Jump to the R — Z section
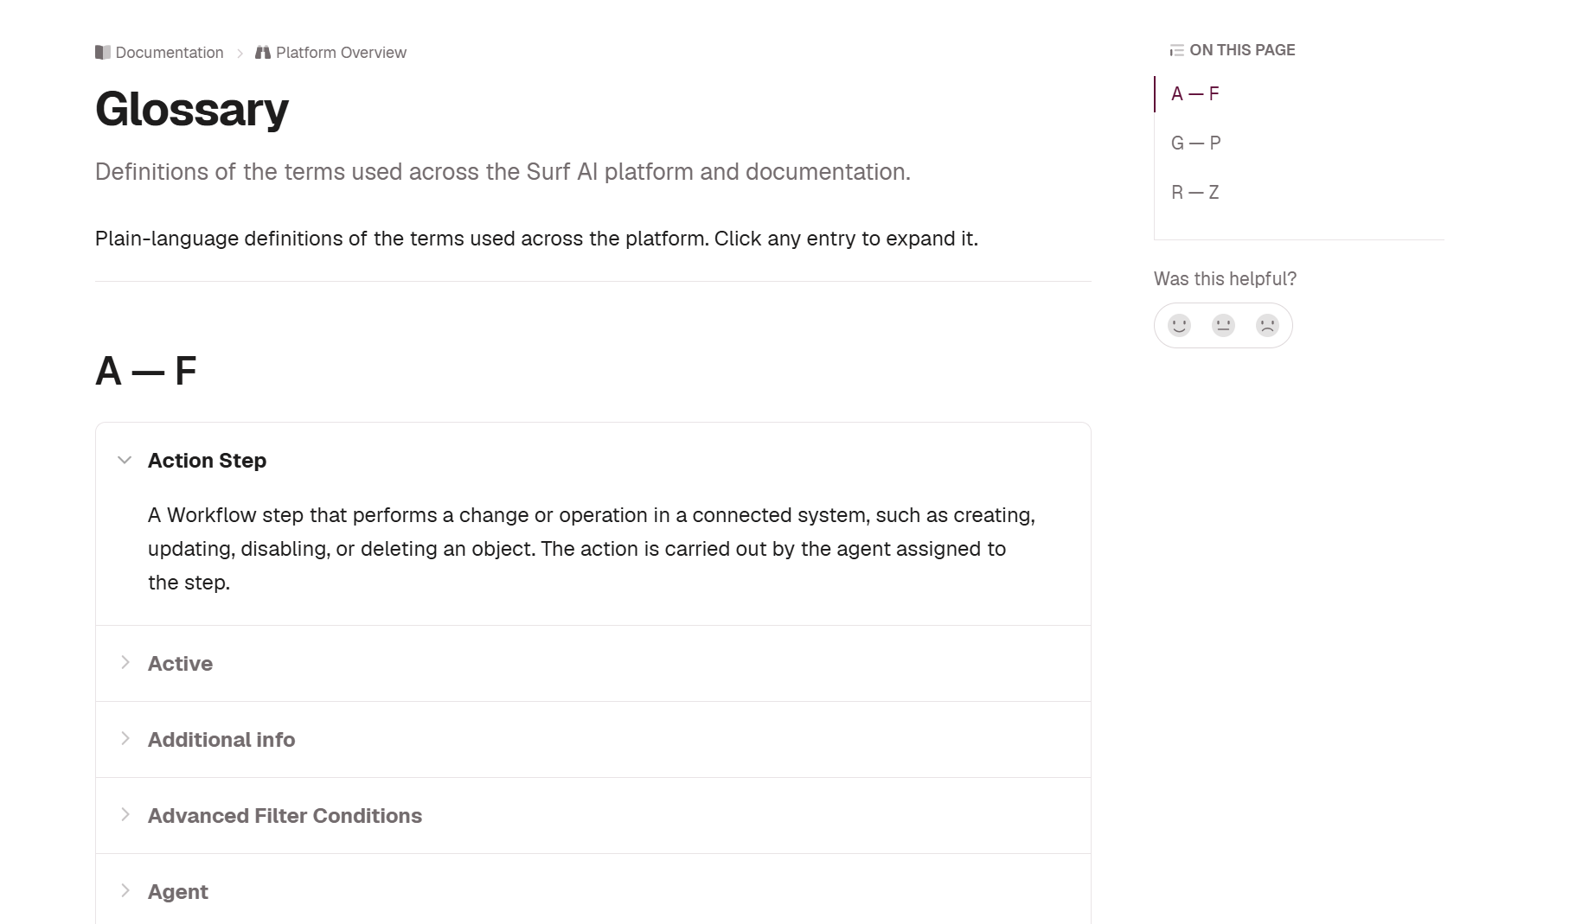This screenshot has height=924, width=1582. (1195, 192)
